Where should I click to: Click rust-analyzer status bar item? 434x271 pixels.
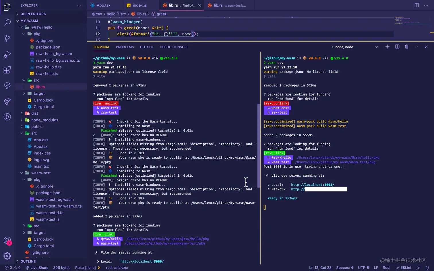coord(117,268)
